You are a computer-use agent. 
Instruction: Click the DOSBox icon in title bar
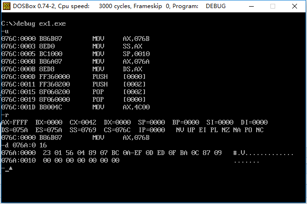(x=7, y=6)
